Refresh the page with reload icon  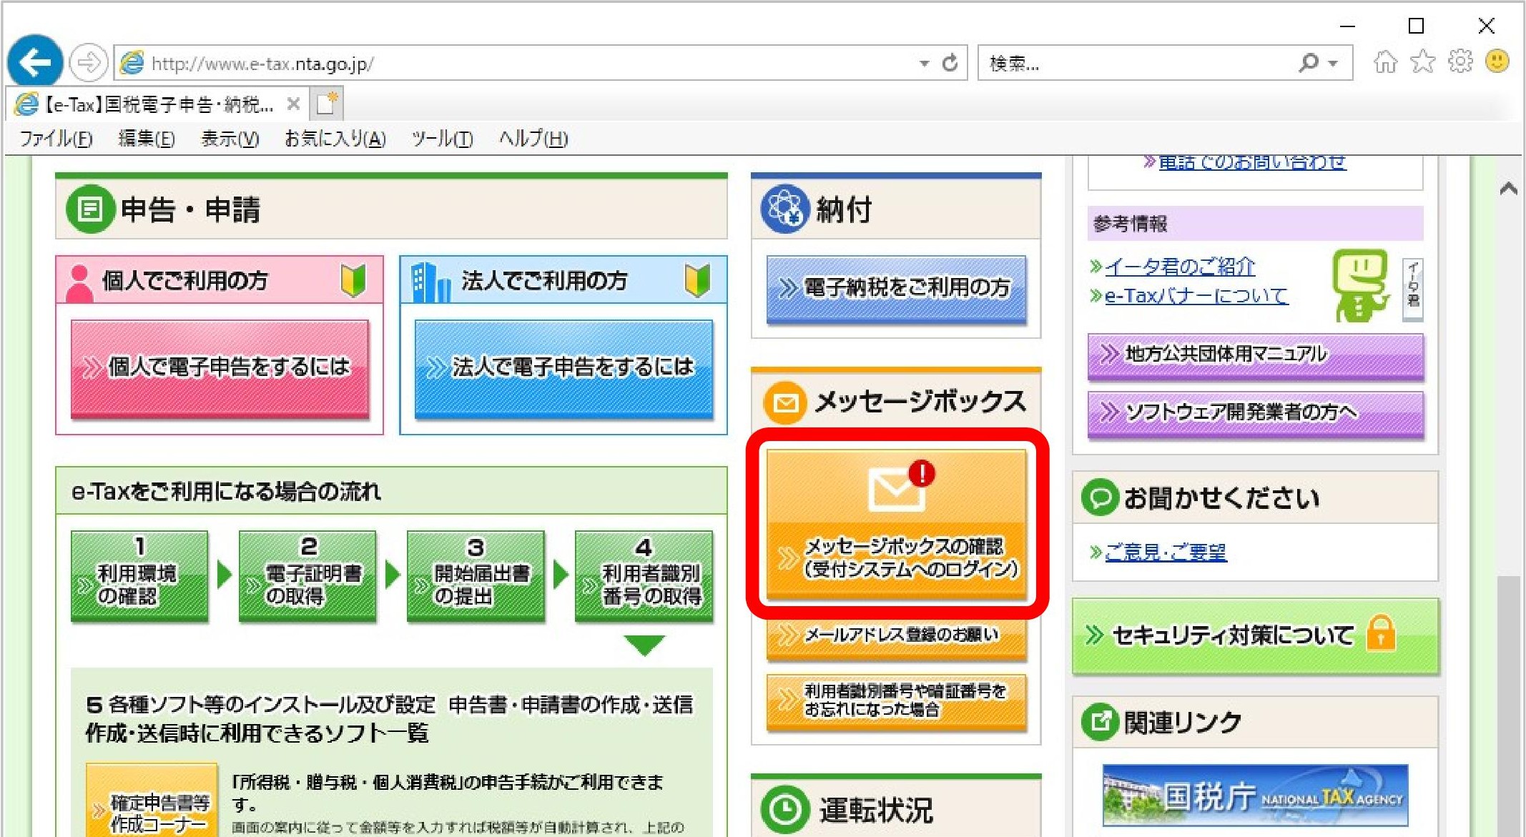(x=950, y=63)
